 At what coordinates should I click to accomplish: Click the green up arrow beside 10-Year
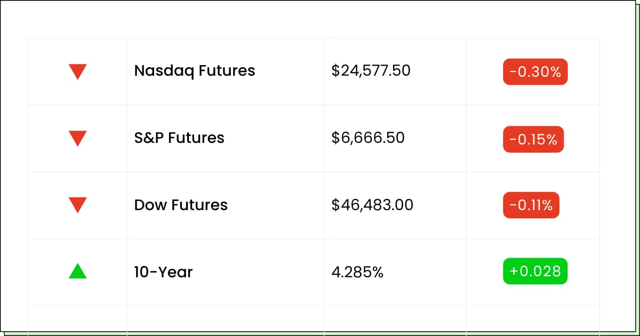point(77,271)
